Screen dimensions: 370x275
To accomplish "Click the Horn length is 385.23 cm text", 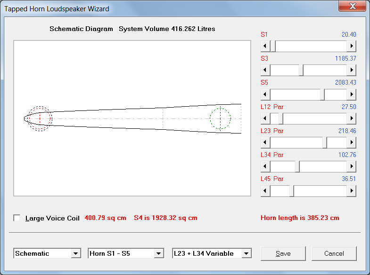I will click(300, 218).
